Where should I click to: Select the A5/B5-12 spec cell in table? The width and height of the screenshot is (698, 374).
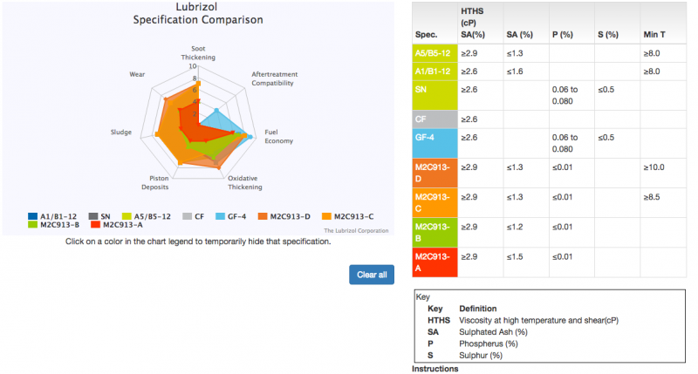435,53
